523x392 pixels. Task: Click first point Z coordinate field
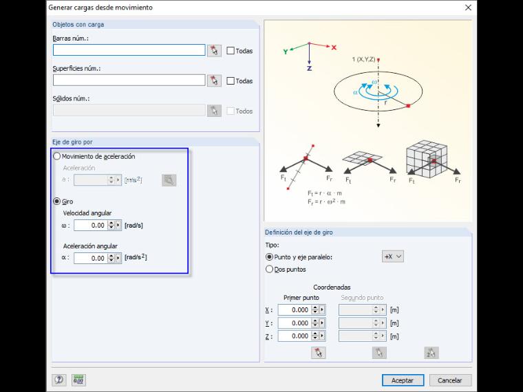(x=295, y=336)
